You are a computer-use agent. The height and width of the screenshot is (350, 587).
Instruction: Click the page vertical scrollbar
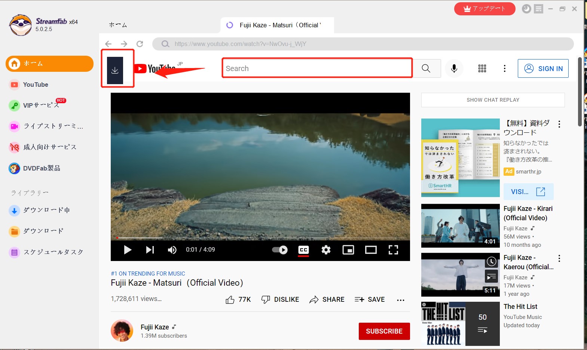pyautogui.click(x=580, y=92)
